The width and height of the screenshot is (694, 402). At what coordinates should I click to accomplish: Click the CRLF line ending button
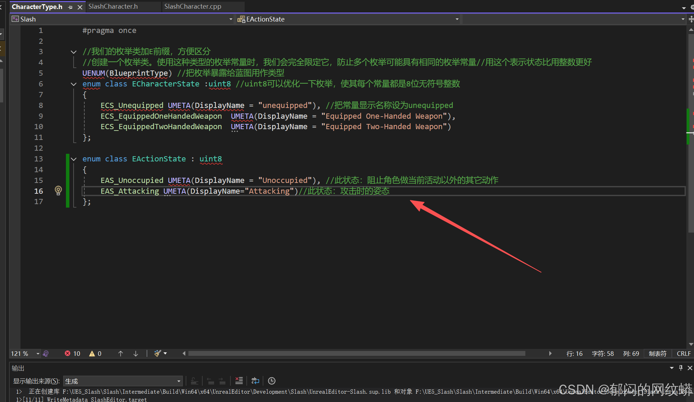click(x=683, y=353)
